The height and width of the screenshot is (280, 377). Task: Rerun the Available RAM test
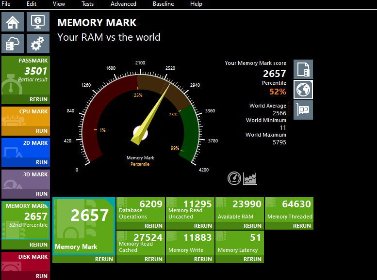252,226
